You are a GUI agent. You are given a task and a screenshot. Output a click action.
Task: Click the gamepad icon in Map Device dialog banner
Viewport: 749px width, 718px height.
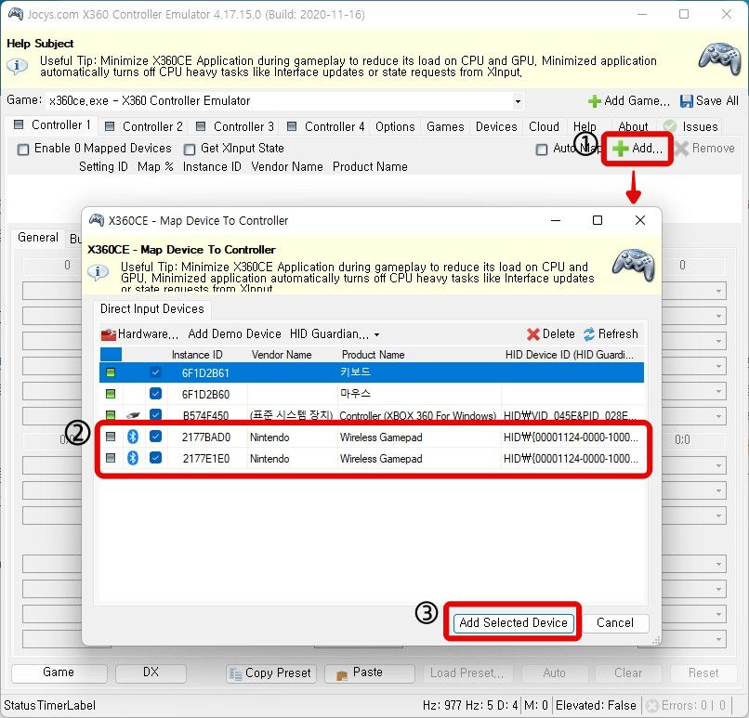tap(634, 265)
